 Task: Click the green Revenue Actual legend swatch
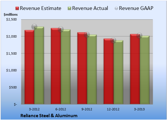[69, 9]
